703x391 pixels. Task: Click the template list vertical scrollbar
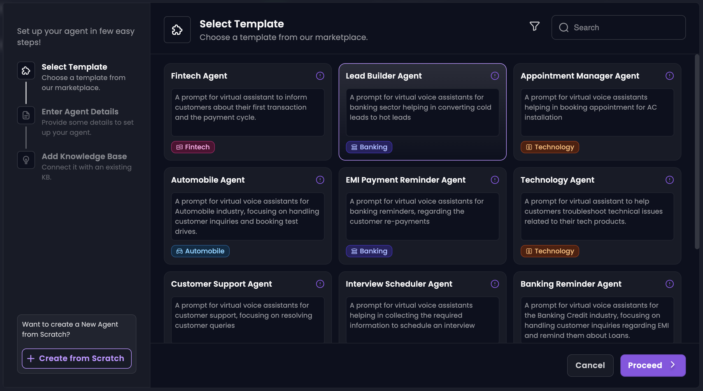(x=697, y=151)
